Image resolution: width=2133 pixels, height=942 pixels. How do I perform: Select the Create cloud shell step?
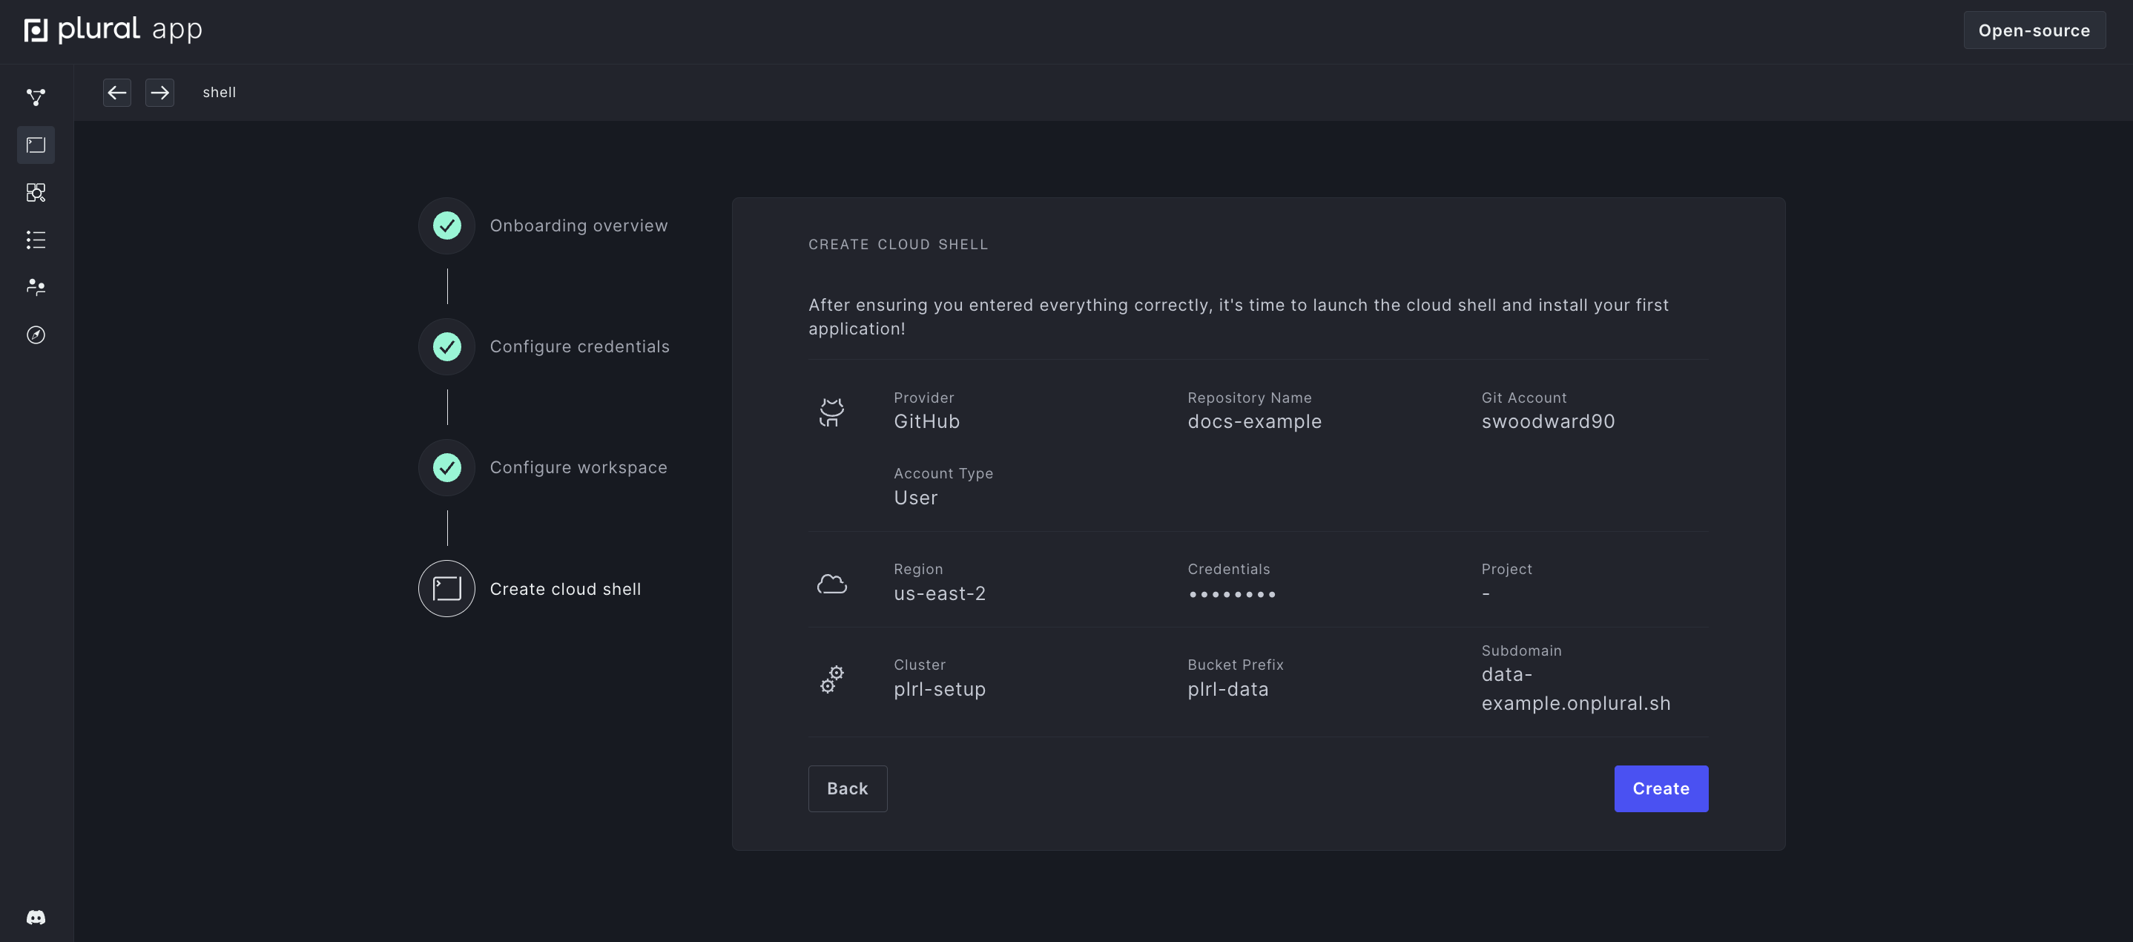click(446, 588)
